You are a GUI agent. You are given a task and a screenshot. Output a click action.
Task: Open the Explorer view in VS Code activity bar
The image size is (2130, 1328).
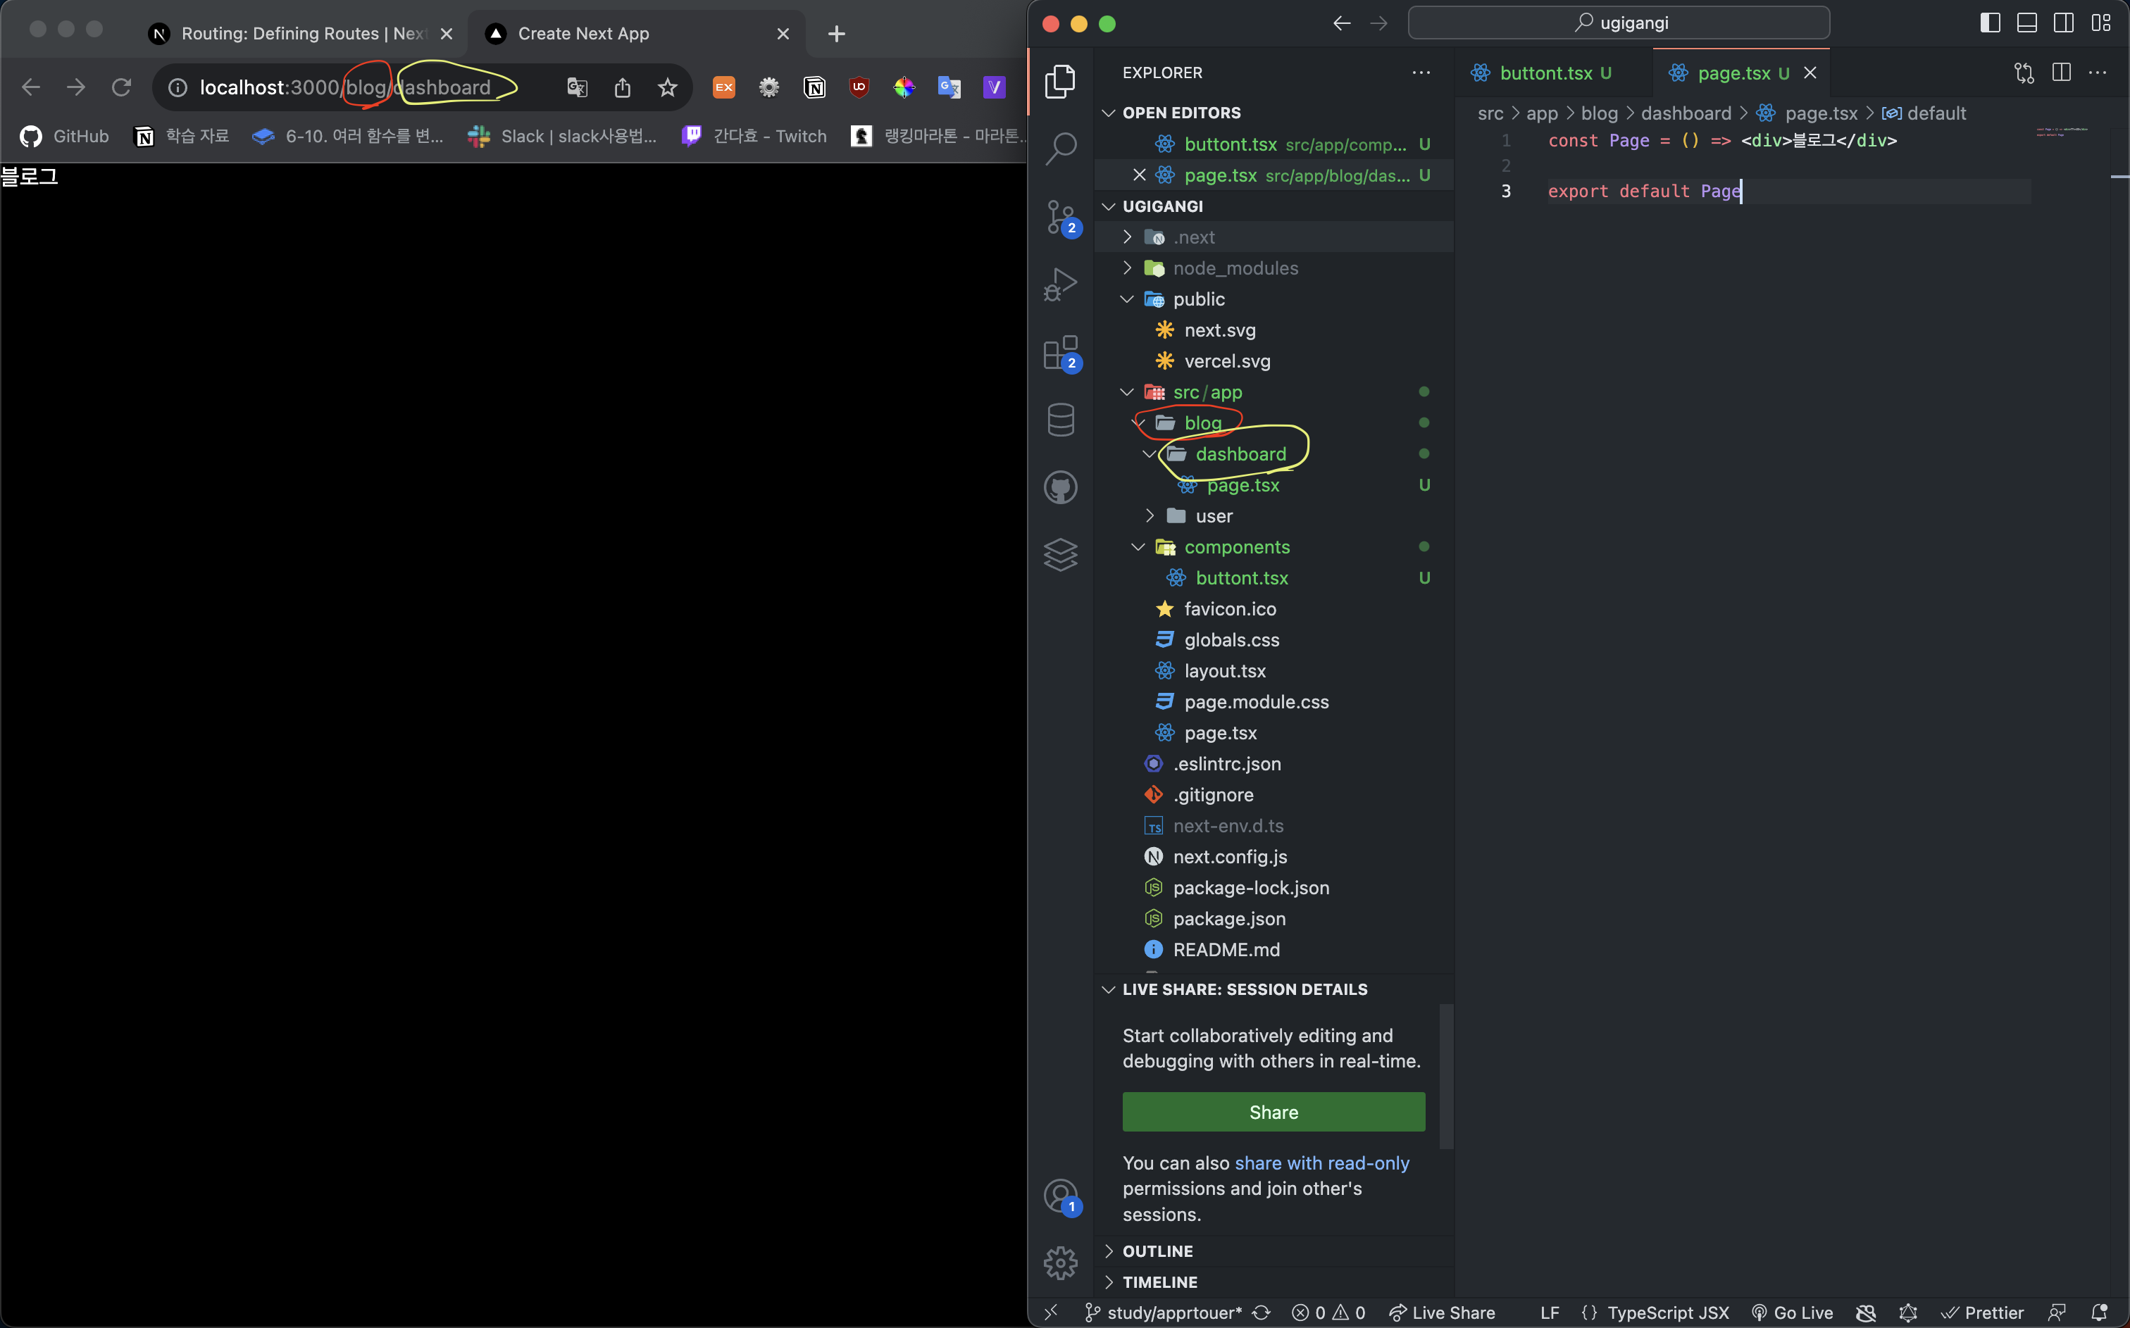(x=1060, y=81)
